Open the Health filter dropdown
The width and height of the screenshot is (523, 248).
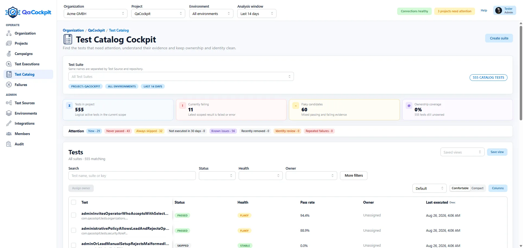pos(260,176)
